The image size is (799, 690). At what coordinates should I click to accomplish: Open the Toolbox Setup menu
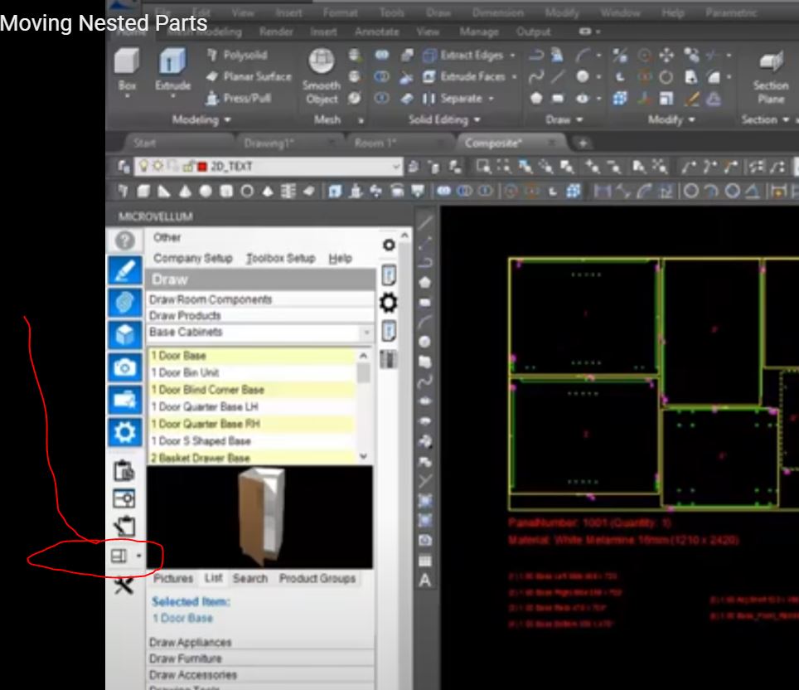click(x=281, y=259)
